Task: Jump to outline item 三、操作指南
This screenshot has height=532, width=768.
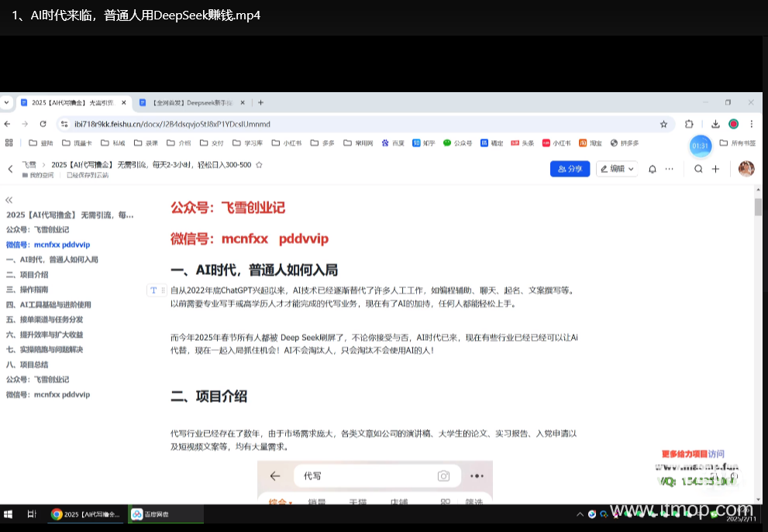Action: coord(27,290)
